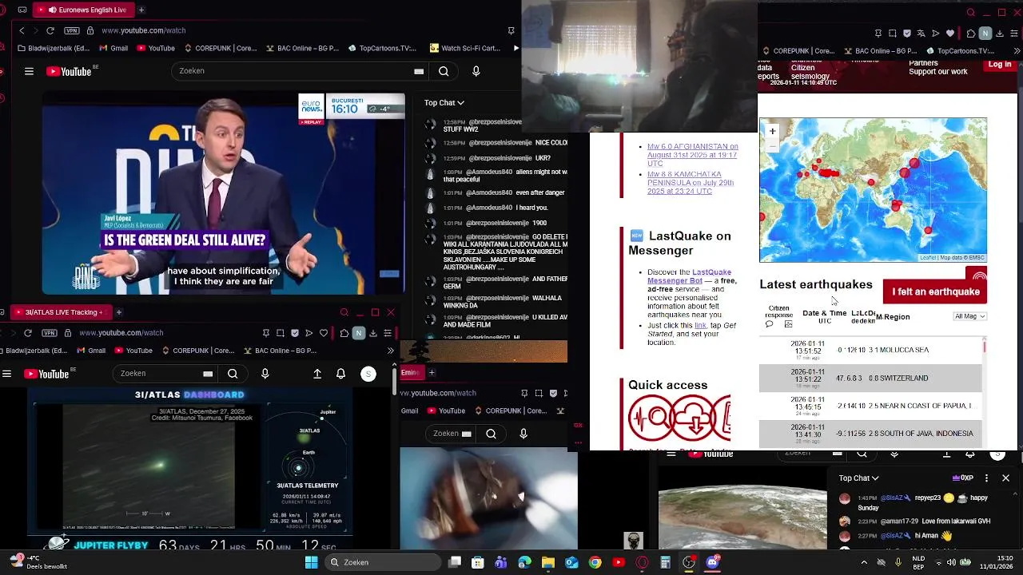Click Mw 6.0 AFGHANISTAN earthquake link

pos(692,155)
